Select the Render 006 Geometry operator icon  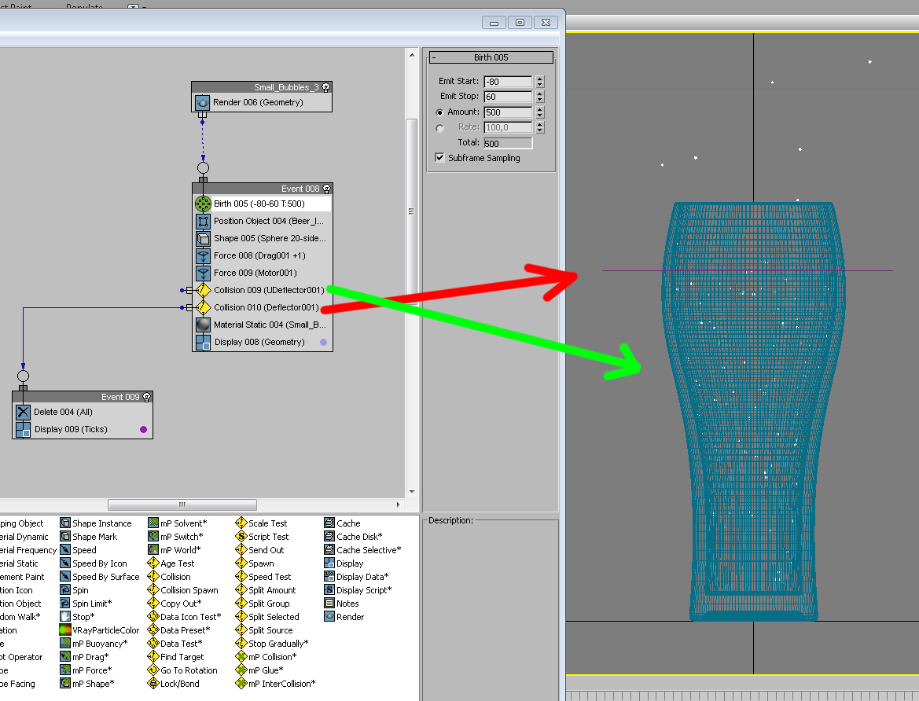pyautogui.click(x=203, y=102)
